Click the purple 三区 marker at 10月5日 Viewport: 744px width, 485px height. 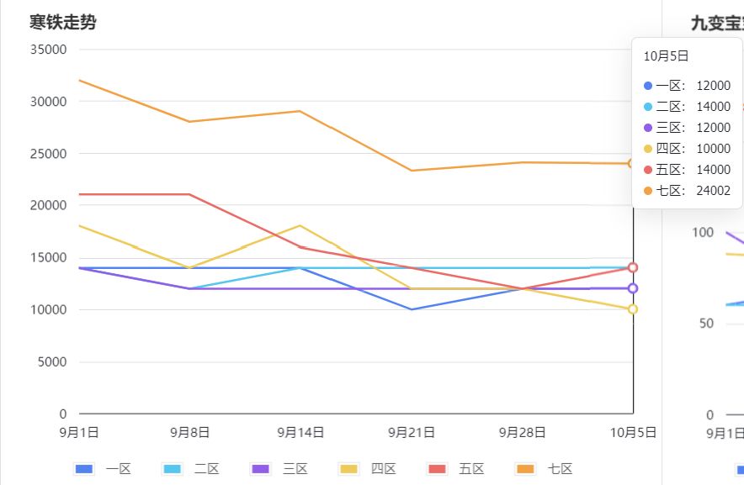[x=633, y=288]
